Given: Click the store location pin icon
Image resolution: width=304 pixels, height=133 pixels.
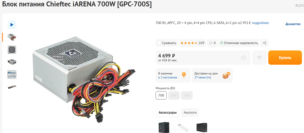Looking at the screenshot, I should point(184,75).
